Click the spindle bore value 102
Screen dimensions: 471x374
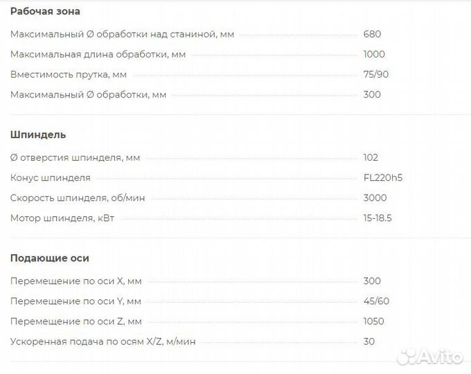pyautogui.click(x=371, y=157)
